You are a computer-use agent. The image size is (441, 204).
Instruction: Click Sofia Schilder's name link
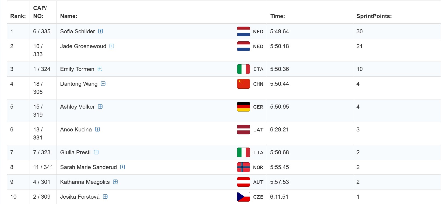(x=77, y=31)
